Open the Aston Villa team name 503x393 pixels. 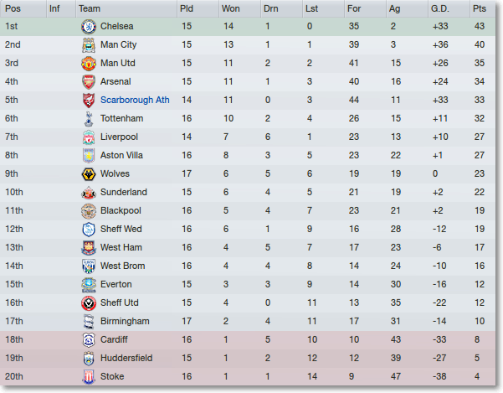point(121,155)
